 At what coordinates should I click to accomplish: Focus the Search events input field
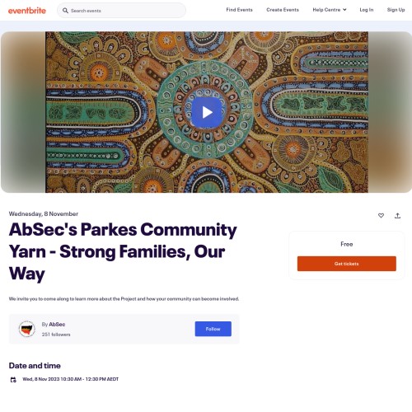(121, 11)
